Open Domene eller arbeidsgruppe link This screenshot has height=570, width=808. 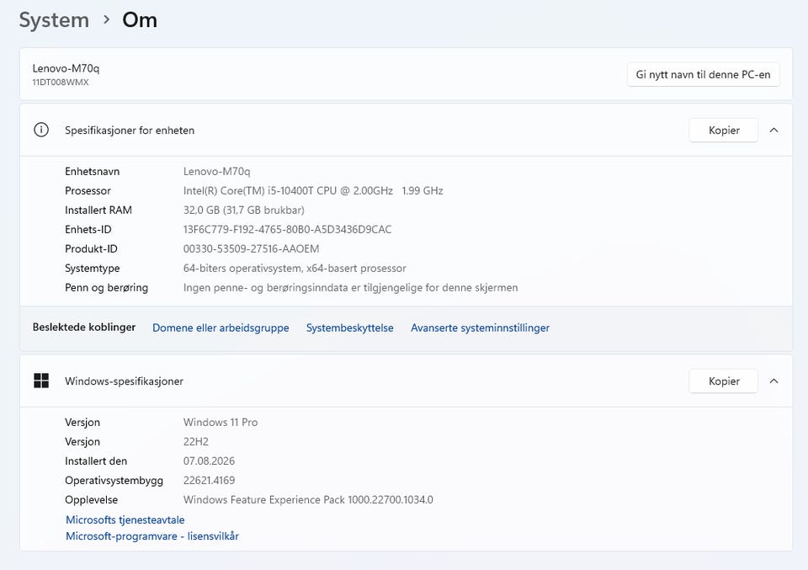(221, 328)
